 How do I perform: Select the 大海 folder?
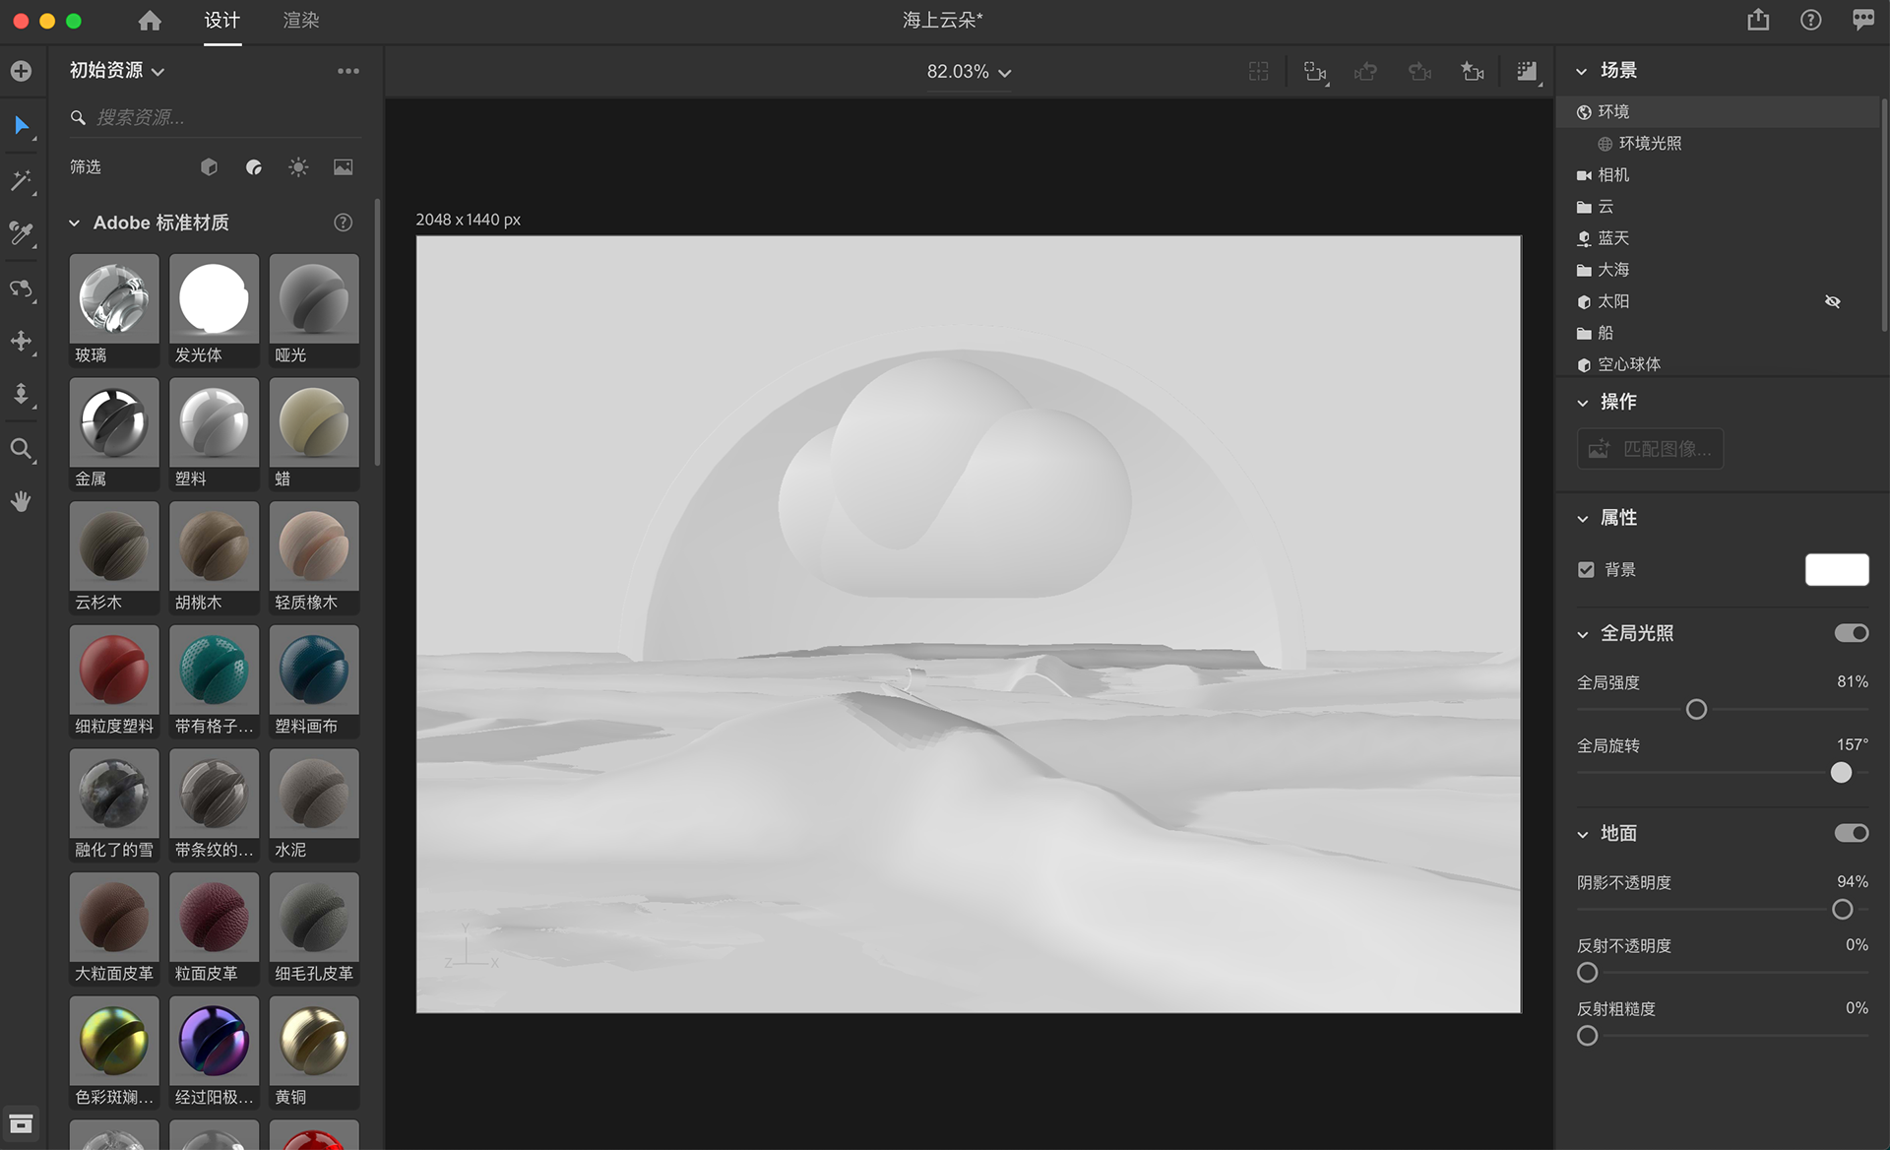(x=1719, y=269)
